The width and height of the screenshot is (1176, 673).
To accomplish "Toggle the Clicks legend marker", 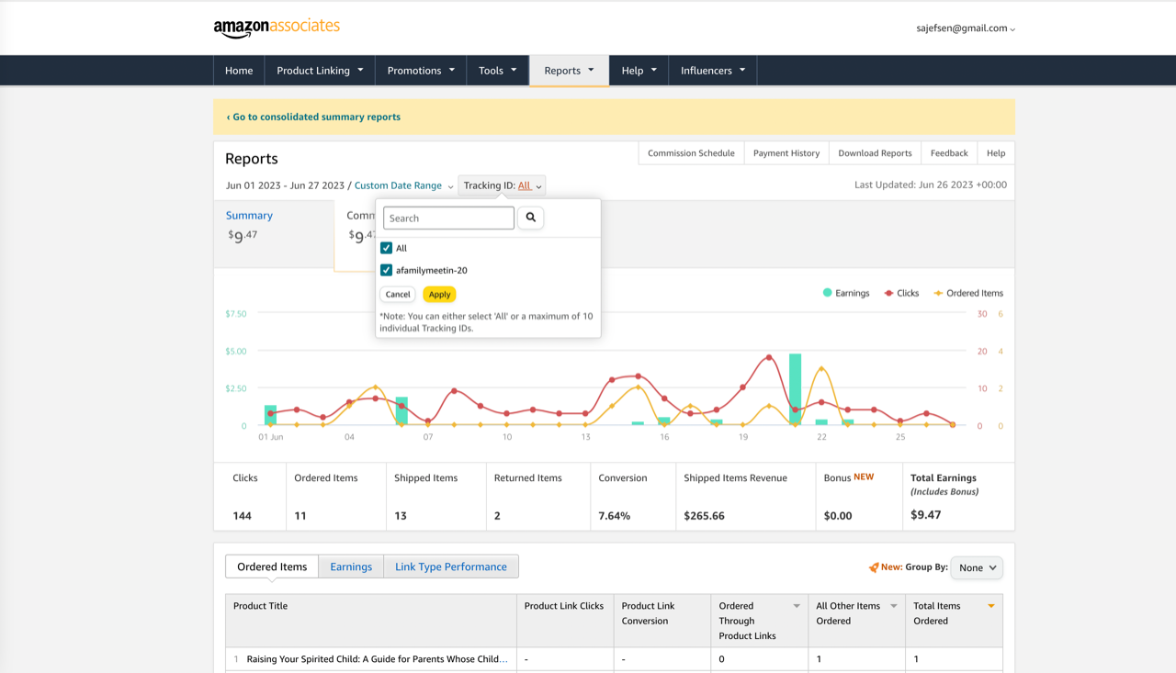I will 888,293.
